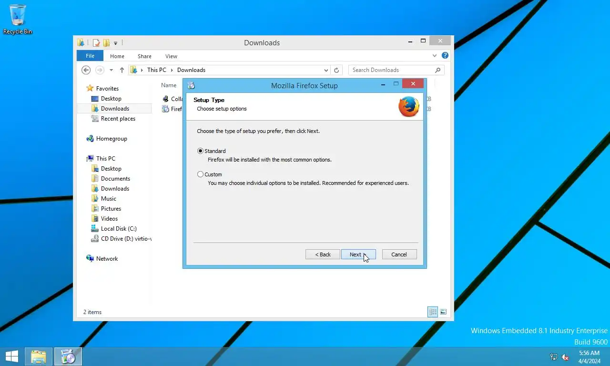The image size is (610, 366).
Task: Cancel the Firefox setup
Action: click(399, 254)
